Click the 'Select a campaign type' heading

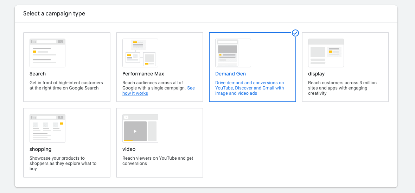click(x=54, y=13)
